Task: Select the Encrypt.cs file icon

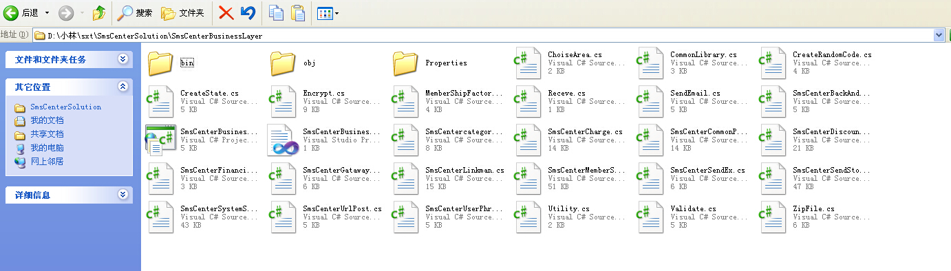Action: (x=282, y=101)
